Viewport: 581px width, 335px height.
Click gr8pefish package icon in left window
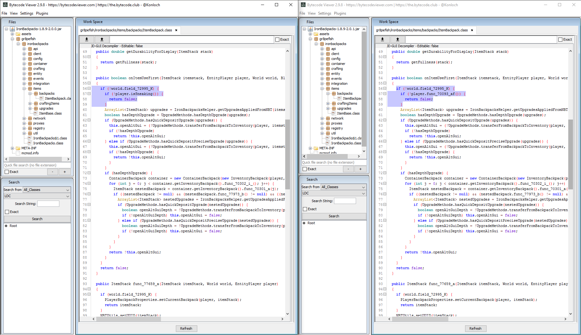point(18,39)
